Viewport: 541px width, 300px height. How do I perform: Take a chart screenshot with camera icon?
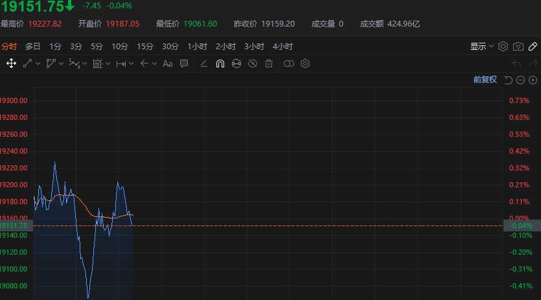point(518,47)
